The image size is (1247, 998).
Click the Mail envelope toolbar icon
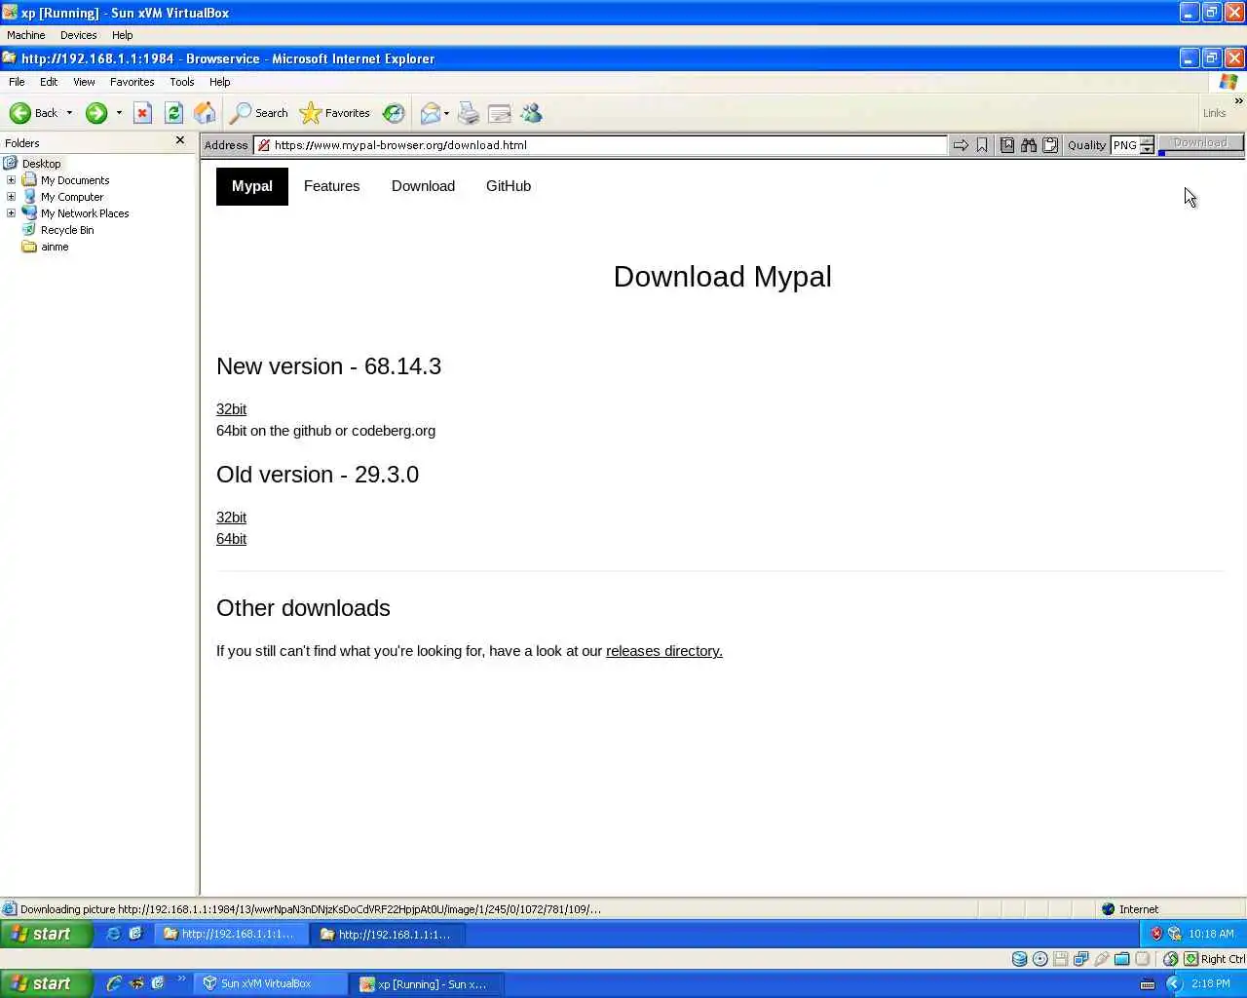click(430, 113)
